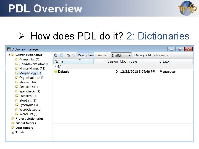Click the Morphology folder icon
The height and width of the screenshot is (149, 199).
(x=17, y=73)
